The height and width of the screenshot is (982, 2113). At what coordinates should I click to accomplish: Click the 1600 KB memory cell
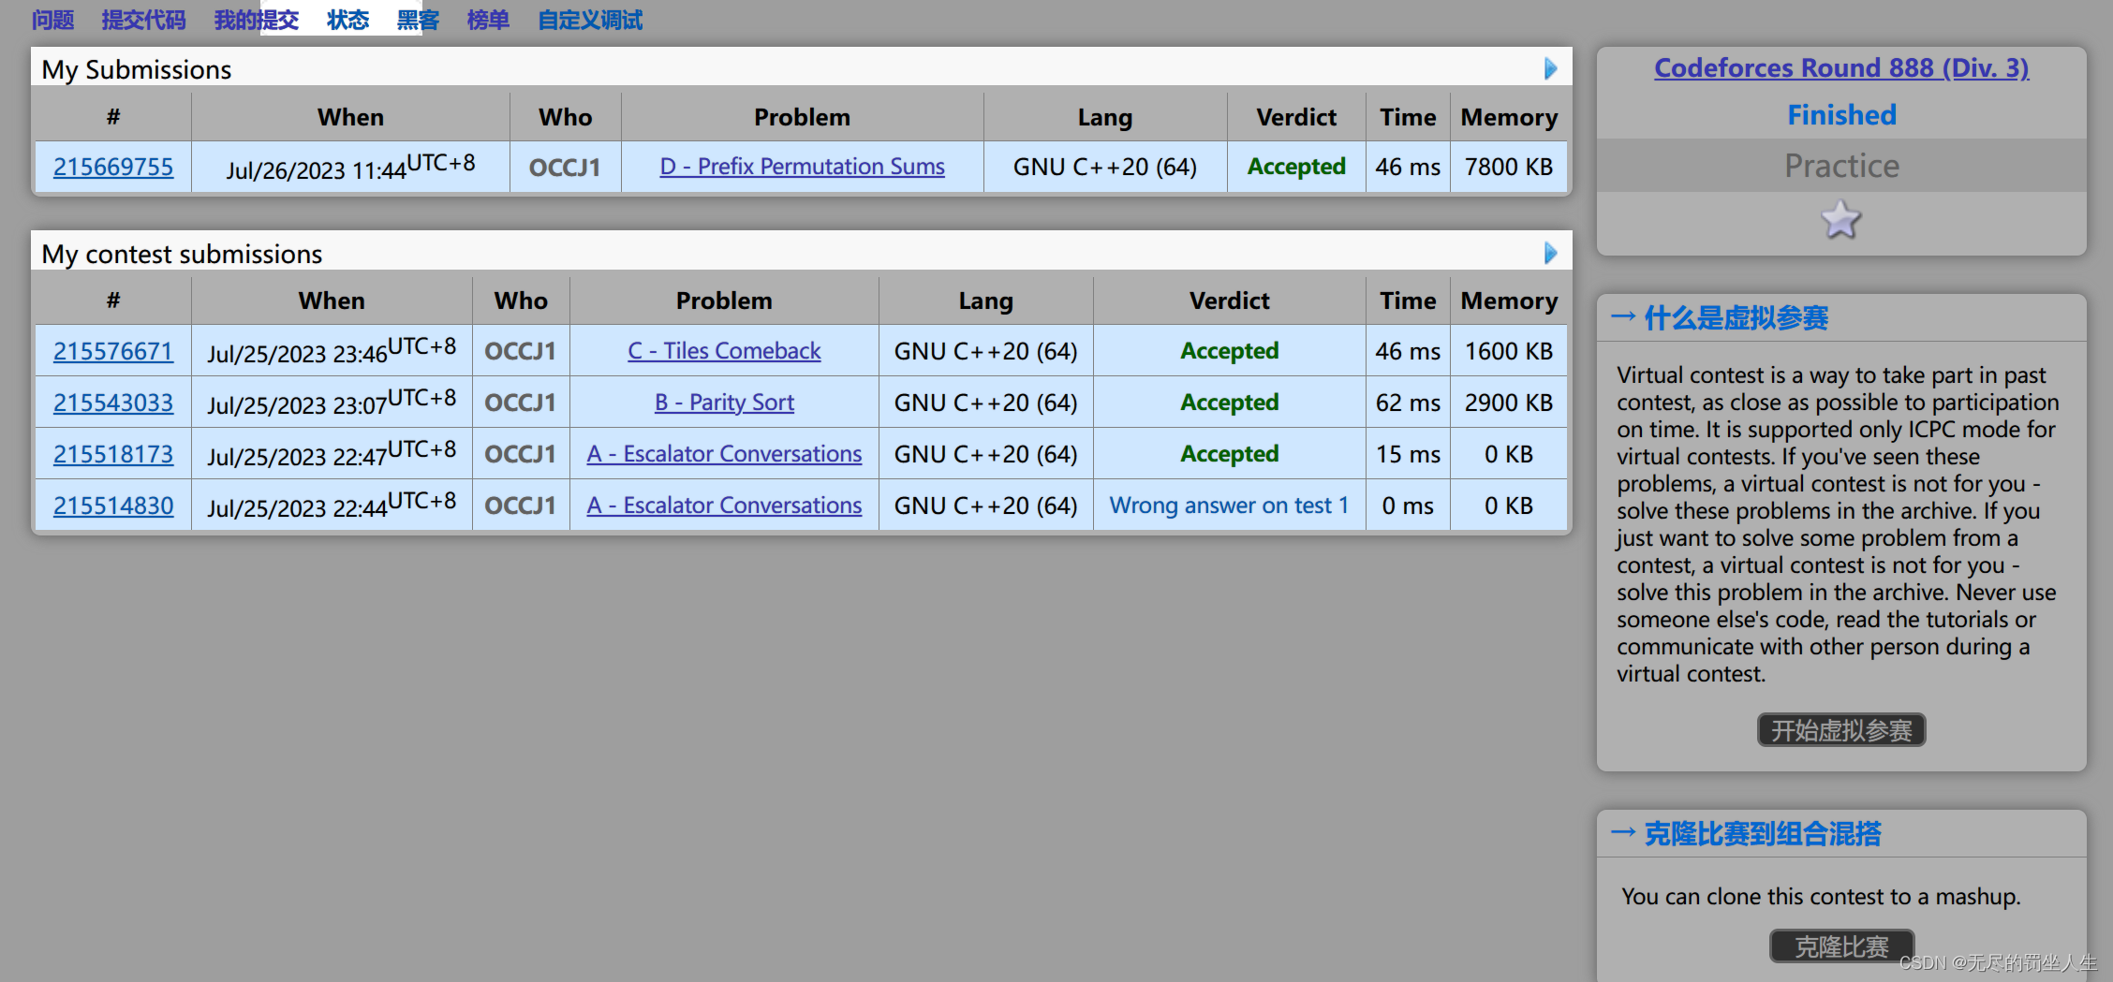coord(1509,351)
